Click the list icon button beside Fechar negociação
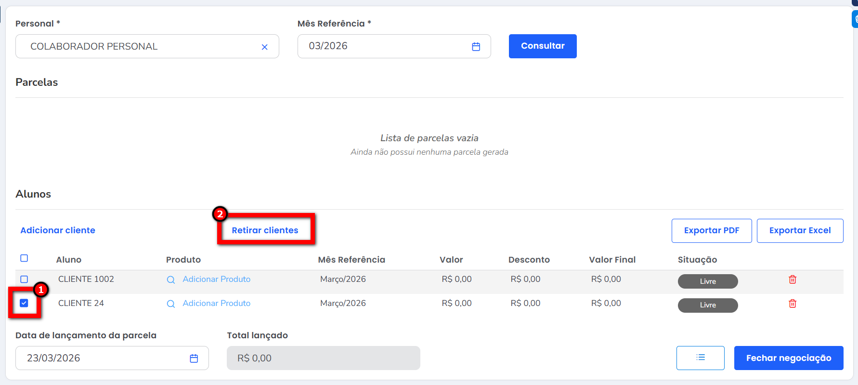 click(x=700, y=358)
